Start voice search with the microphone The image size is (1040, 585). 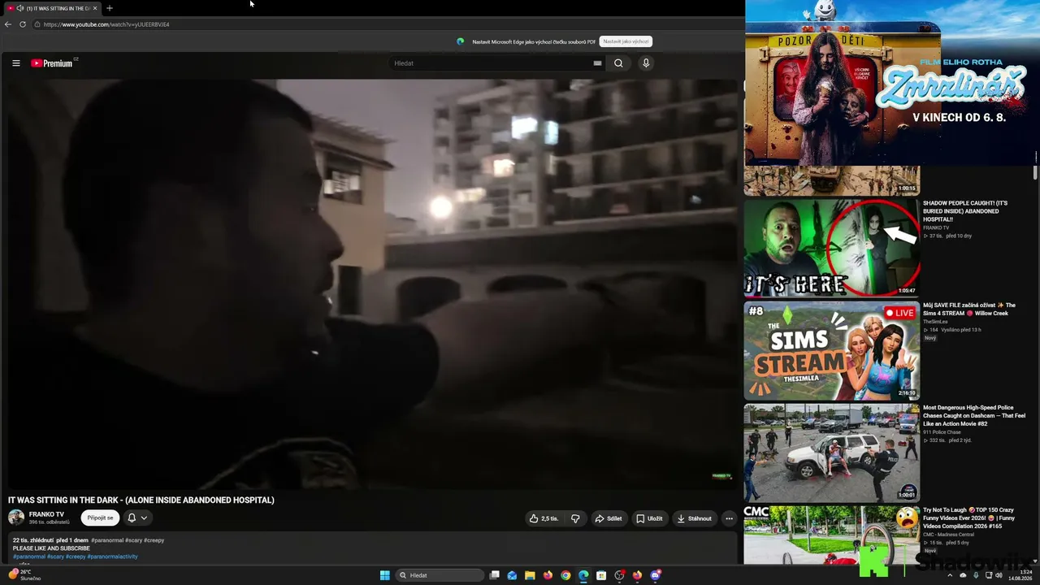coord(646,63)
